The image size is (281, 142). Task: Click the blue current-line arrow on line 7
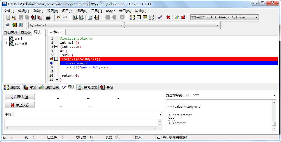click(52, 63)
